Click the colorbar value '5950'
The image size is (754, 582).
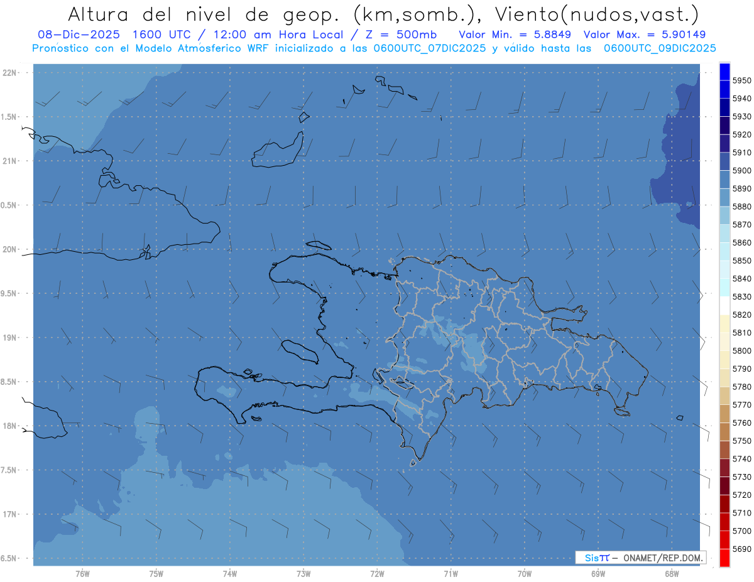pos(741,80)
